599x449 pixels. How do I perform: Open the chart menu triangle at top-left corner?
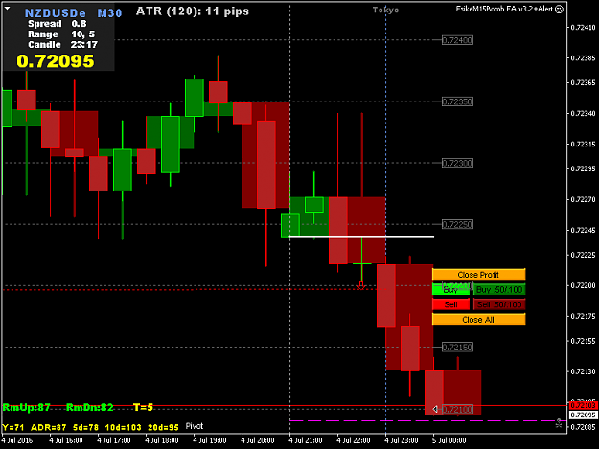point(8,8)
